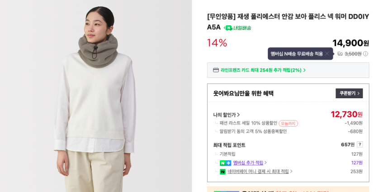Click the chevron after 라인프렌즈 카드 text

tap(304, 70)
